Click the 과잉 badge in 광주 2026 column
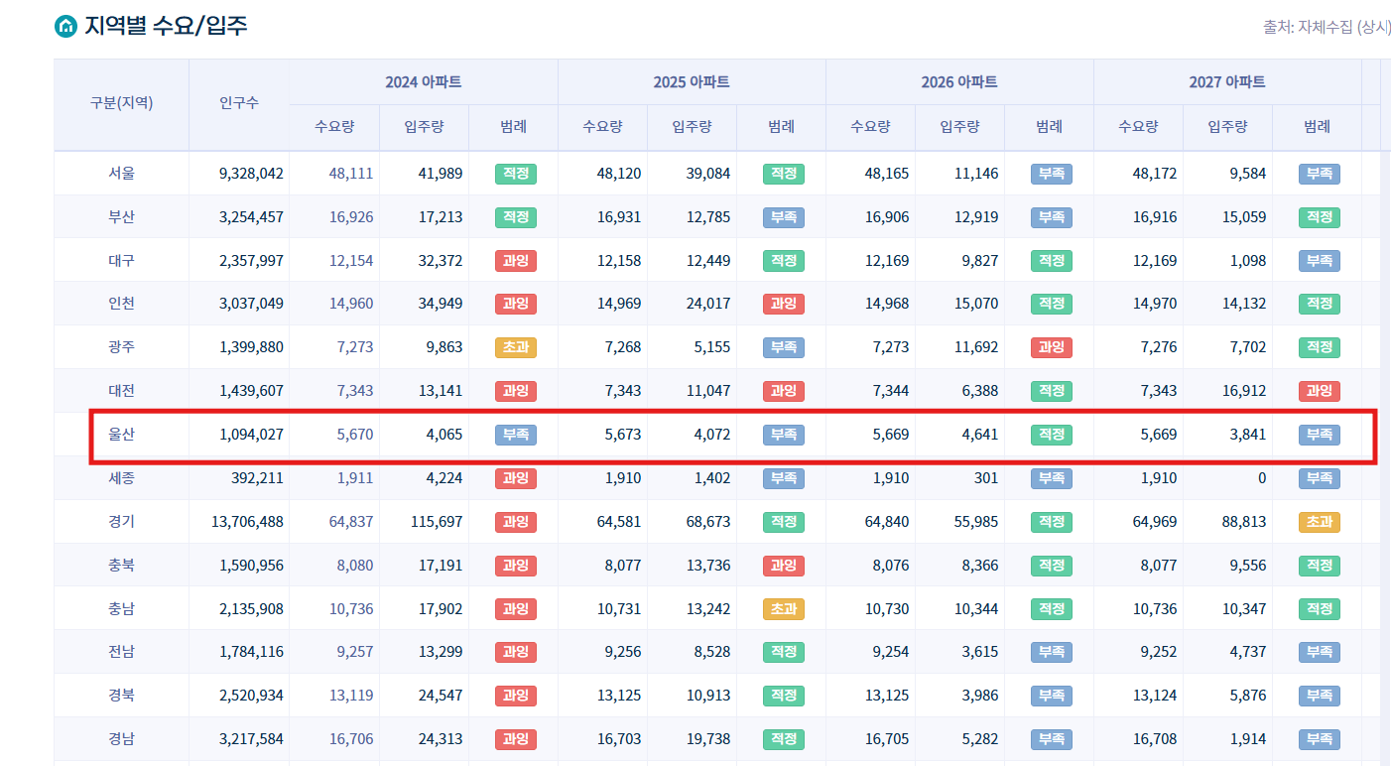Viewport: 1391px width, 766px height. (x=1052, y=347)
